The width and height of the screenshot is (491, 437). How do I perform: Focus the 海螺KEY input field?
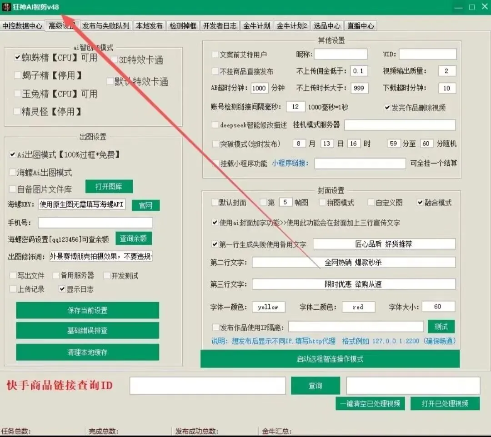[x=82, y=204]
